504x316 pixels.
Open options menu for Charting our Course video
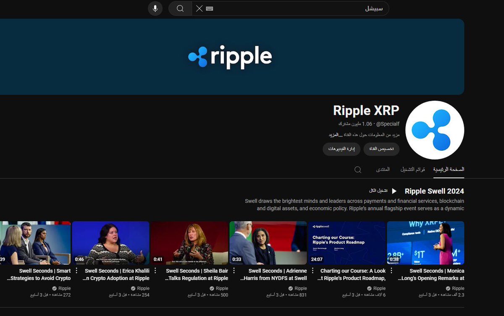tap(312, 271)
